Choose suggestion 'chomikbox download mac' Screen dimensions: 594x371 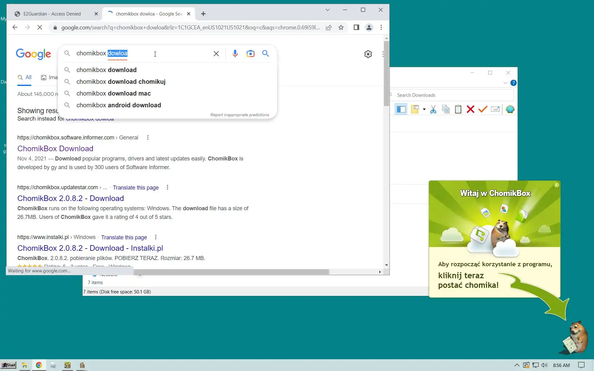[114, 93]
